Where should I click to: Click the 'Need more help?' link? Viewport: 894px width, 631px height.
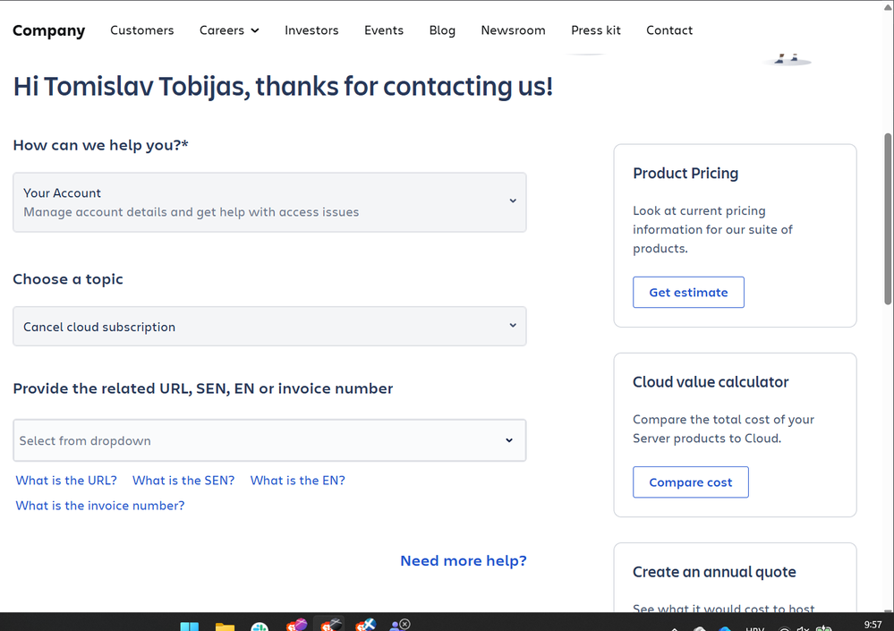tap(464, 561)
